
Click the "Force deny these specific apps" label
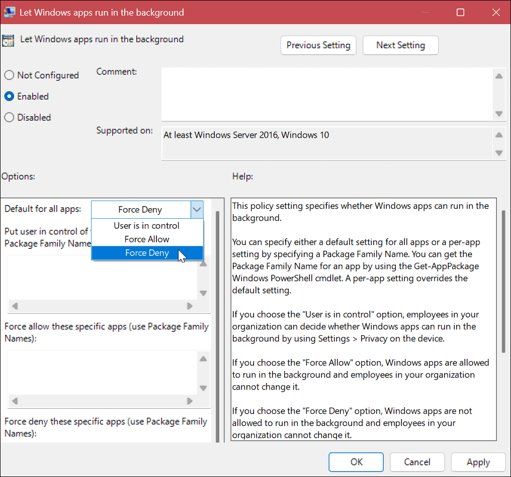(106, 428)
